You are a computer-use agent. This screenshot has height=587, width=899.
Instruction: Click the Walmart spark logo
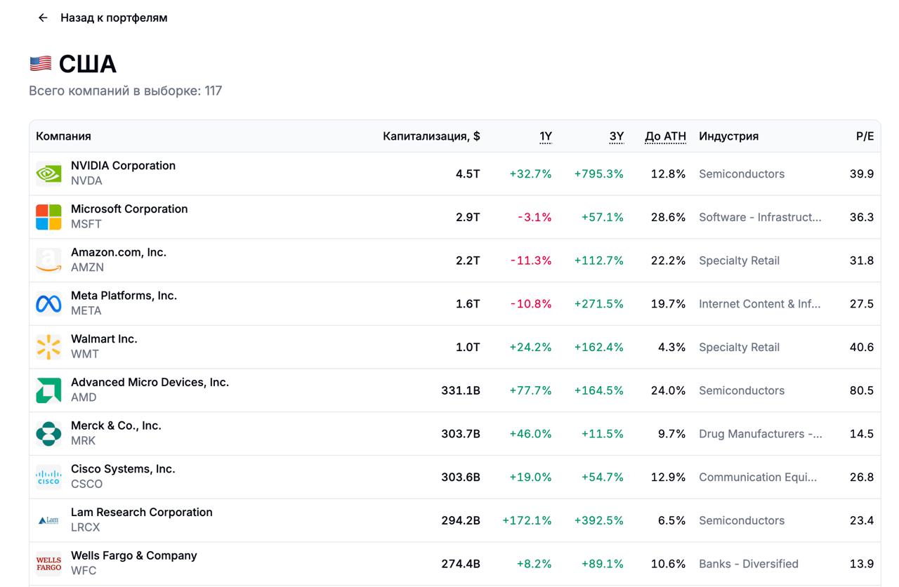[48, 346]
